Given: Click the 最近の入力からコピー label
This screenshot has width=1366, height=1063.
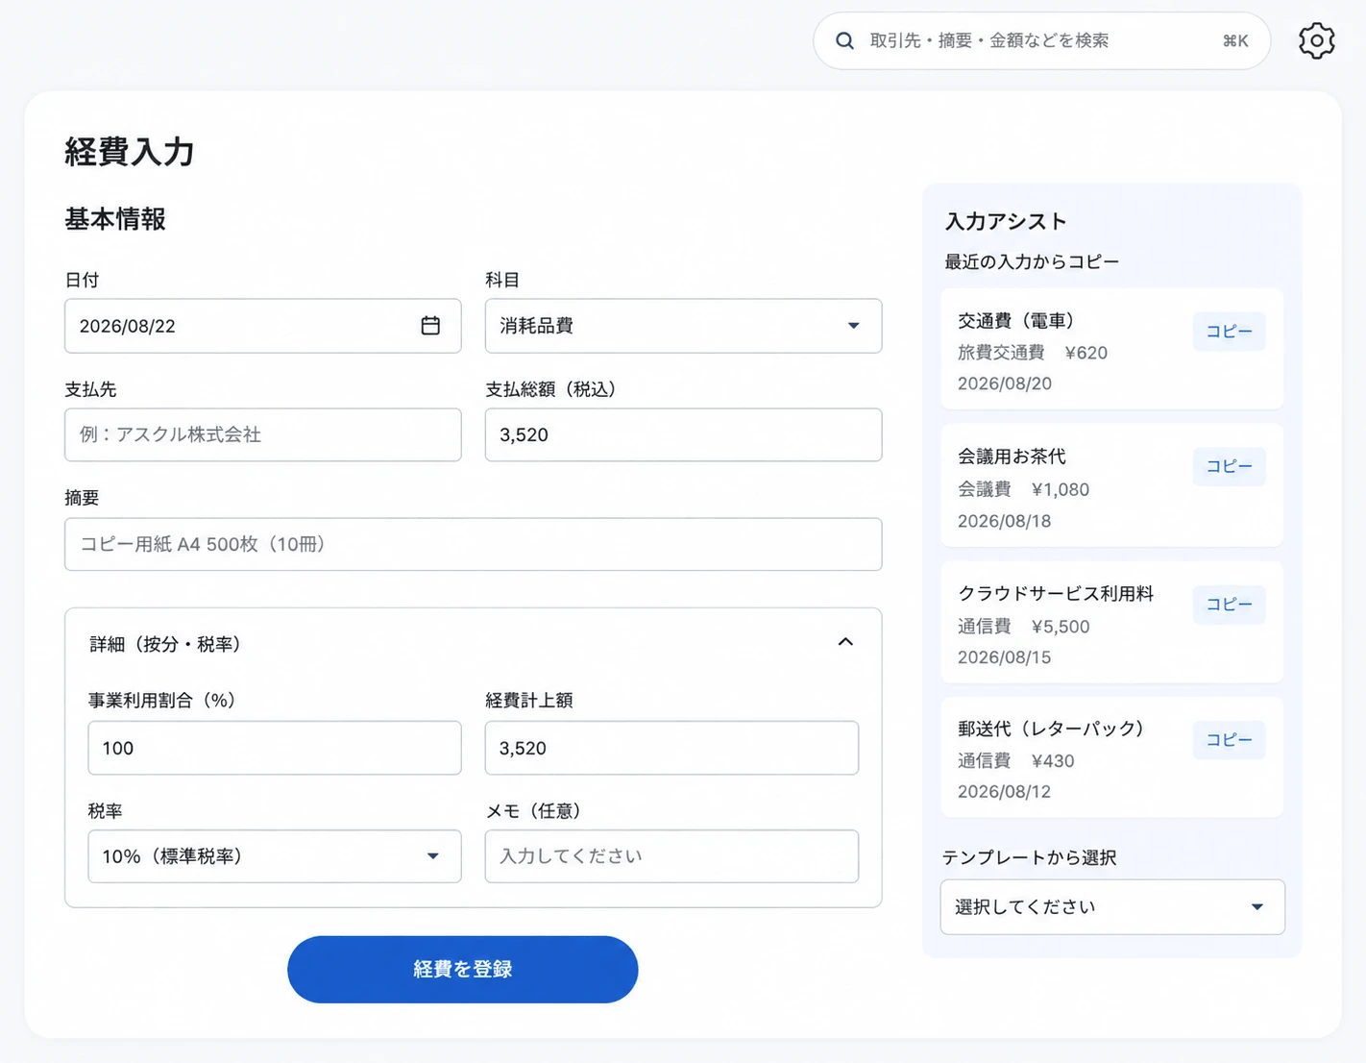Looking at the screenshot, I should click(1032, 261).
